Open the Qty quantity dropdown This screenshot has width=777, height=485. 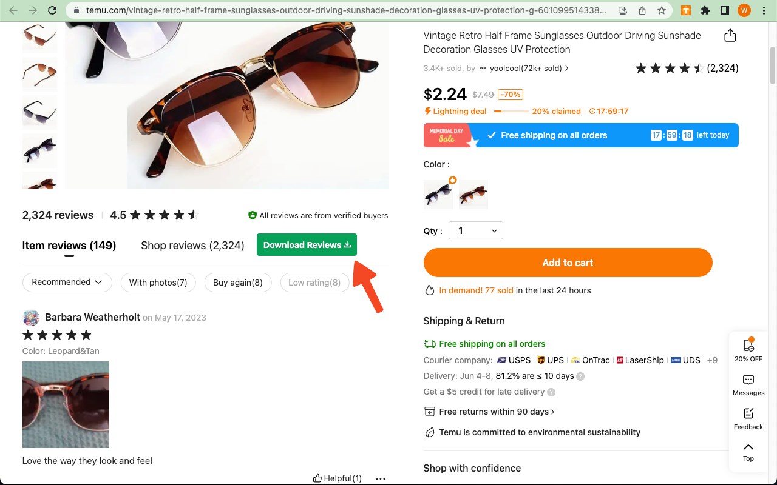coord(476,230)
